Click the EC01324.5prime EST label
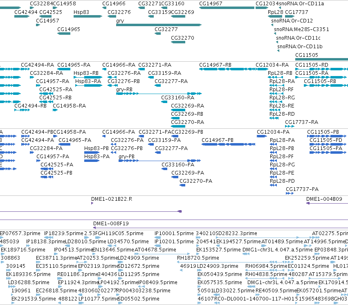The image size is (348, 305). click(x=308, y=266)
